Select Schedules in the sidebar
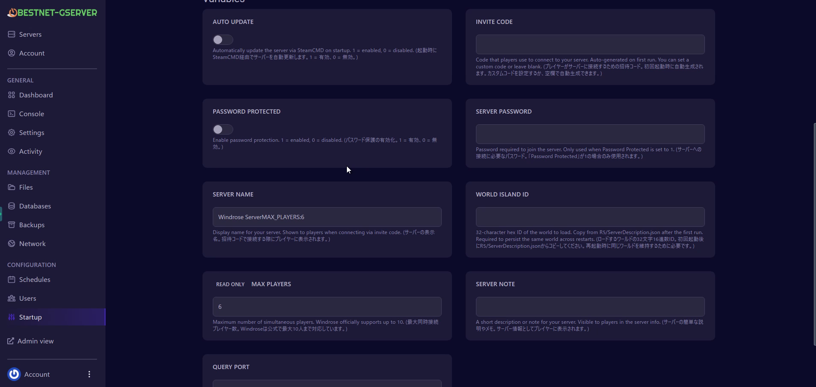 click(35, 279)
